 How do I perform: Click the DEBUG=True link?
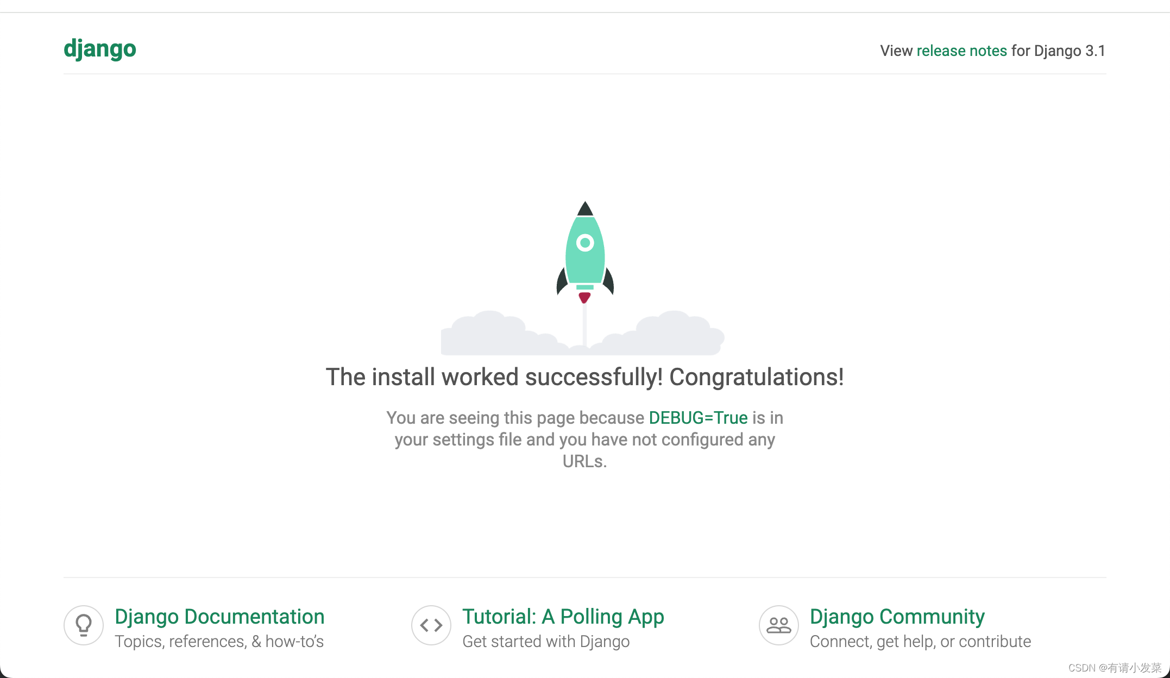(699, 418)
